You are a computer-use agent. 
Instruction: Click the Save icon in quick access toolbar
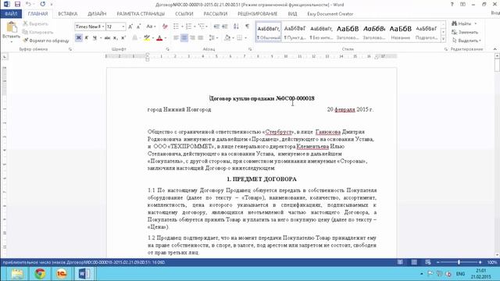[x=17, y=5]
